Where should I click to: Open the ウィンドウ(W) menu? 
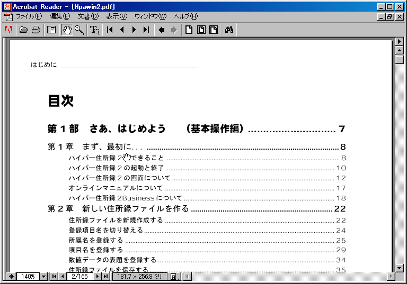click(x=150, y=16)
